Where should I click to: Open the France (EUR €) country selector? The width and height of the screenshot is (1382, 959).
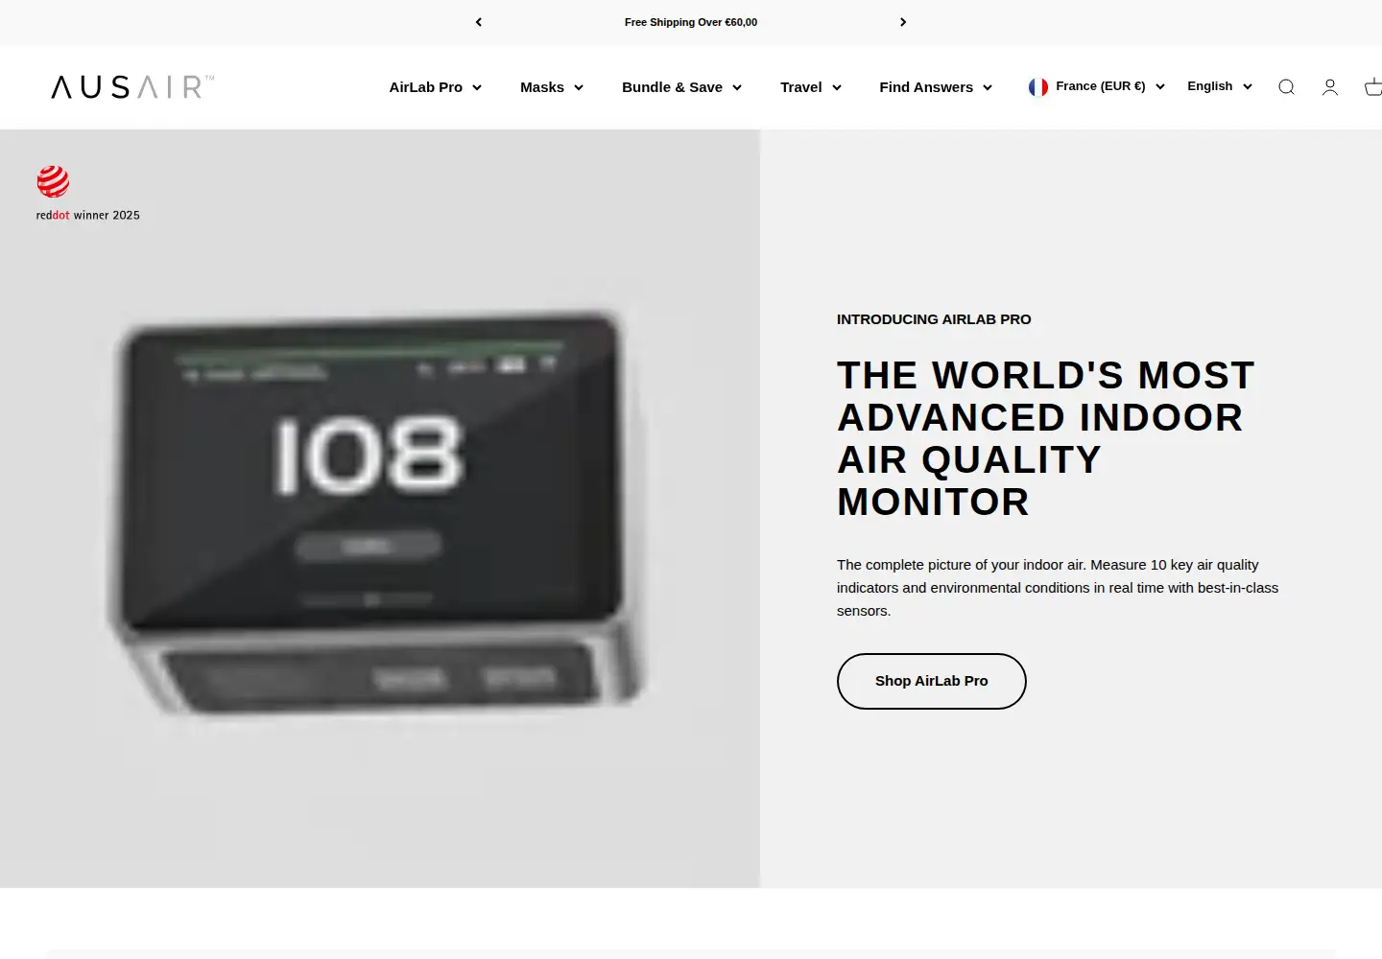pyautogui.click(x=1097, y=86)
